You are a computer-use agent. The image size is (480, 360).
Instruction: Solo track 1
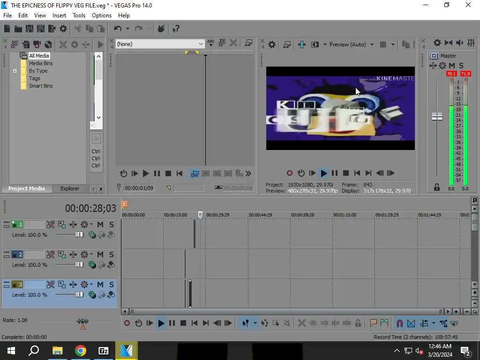112,225
